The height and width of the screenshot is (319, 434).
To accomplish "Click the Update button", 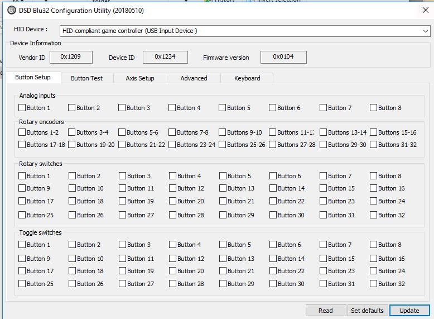I will [409, 311].
